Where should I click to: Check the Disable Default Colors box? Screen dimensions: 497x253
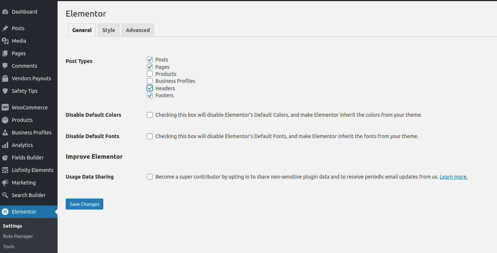pos(150,115)
